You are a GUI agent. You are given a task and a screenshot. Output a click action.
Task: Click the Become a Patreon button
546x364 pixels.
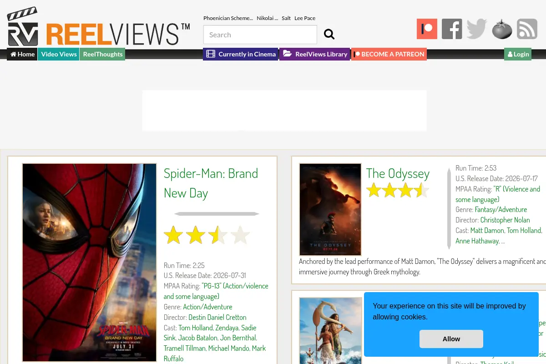pos(389,54)
